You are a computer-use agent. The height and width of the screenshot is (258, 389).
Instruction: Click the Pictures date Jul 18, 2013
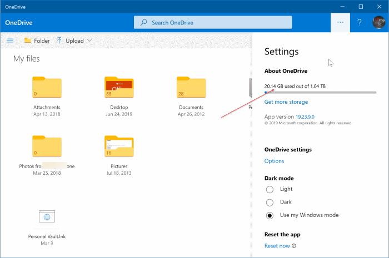(x=119, y=173)
